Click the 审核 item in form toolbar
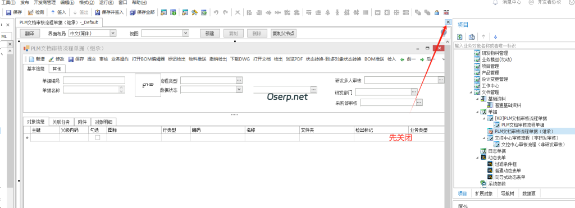 103,59
